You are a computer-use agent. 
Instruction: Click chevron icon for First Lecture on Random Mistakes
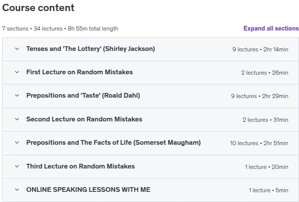pyautogui.click(x=17, y=72)
